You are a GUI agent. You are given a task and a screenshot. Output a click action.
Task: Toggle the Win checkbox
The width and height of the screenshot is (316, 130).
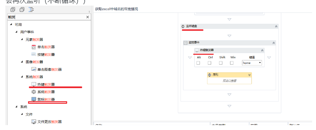[232, 63]
